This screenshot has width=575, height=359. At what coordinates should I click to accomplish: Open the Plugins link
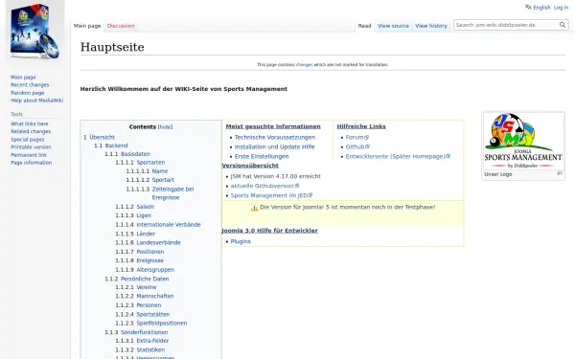(241, 241)
